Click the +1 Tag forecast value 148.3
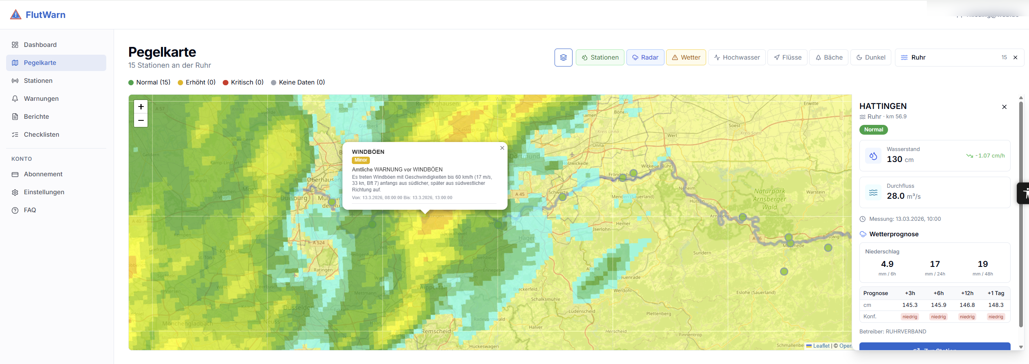This screenshot has height=364, width=1029. pos(996,305)
